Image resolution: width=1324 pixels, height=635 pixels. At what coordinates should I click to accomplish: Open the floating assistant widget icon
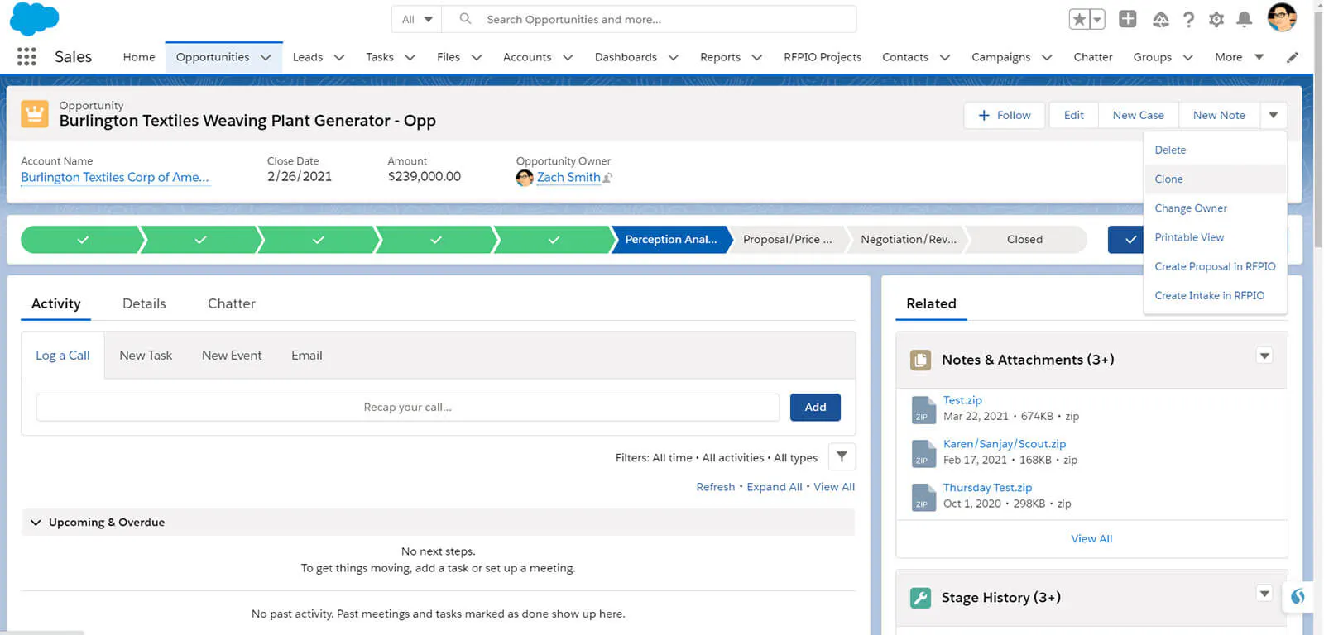click(1298, 596)
